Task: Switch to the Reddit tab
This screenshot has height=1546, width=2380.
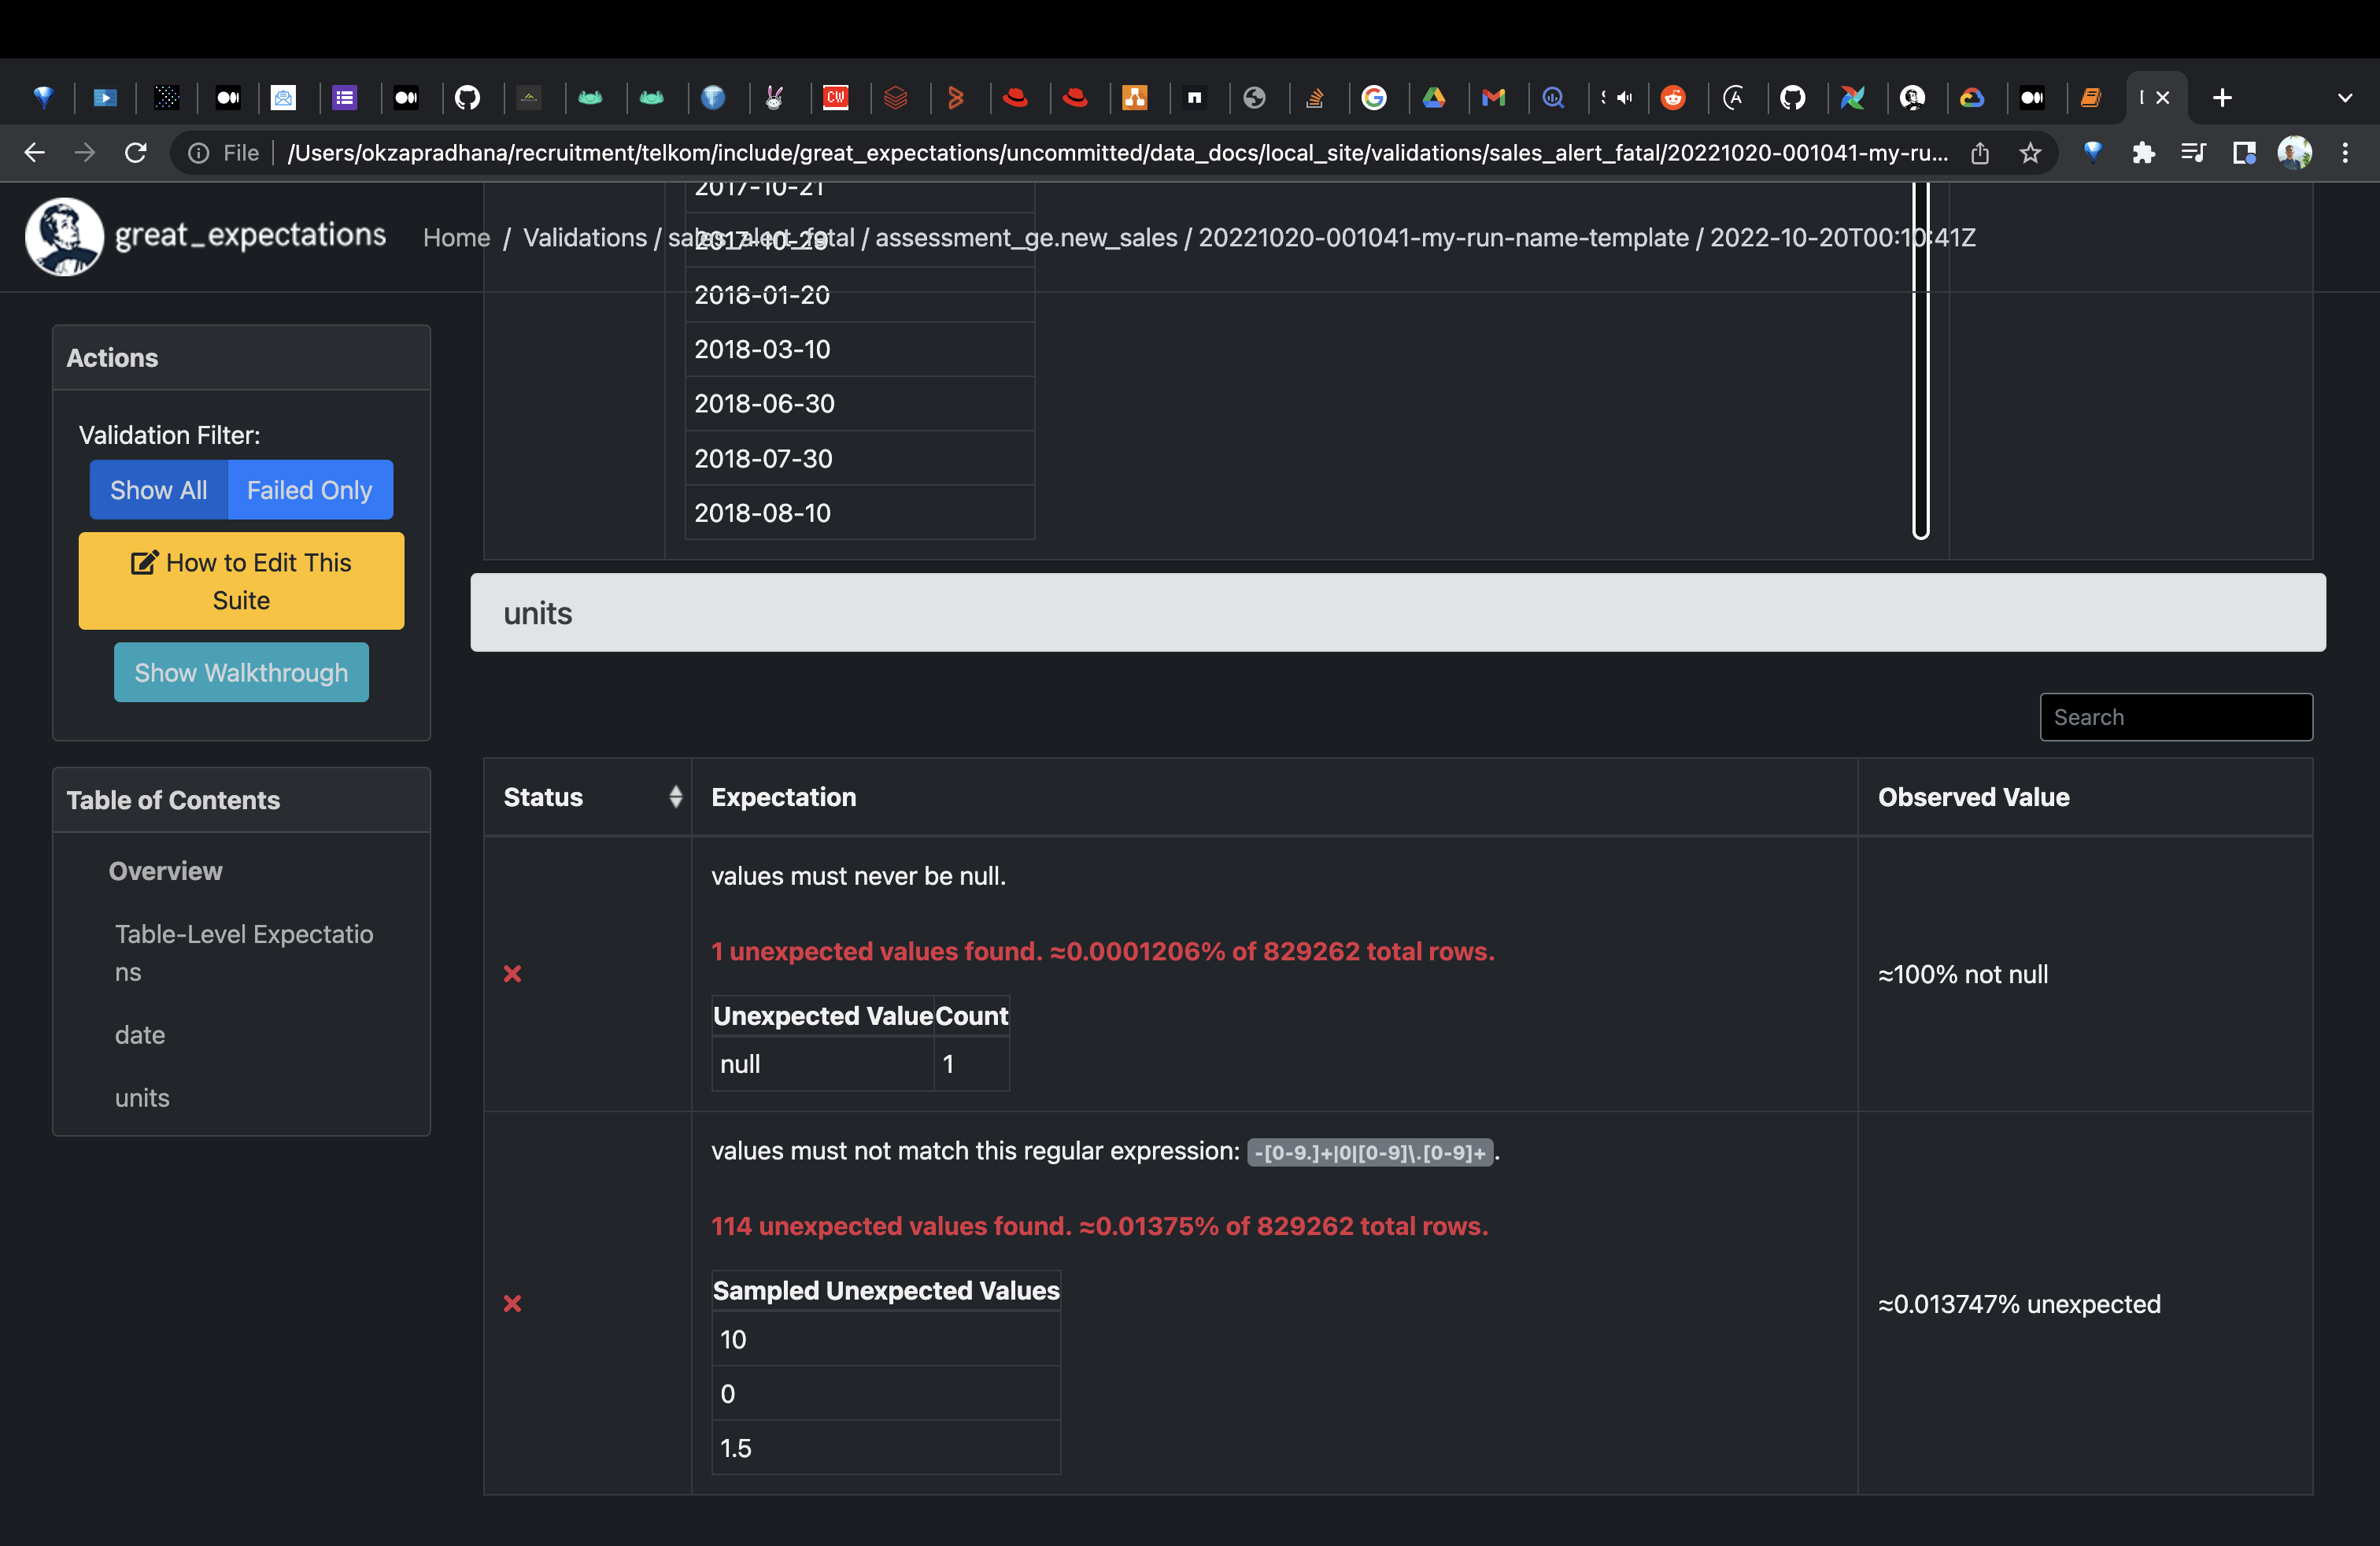Action: click(1673, 98)
